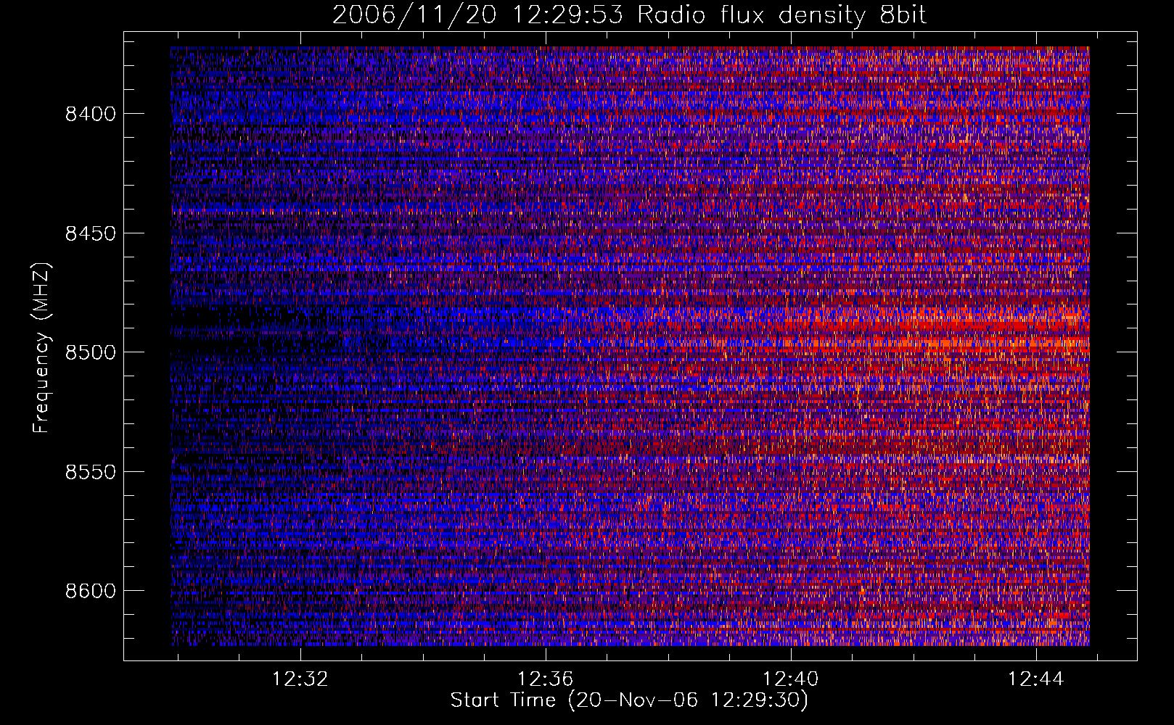Click the 12:44 time tick label

(x=1036, y=679)
